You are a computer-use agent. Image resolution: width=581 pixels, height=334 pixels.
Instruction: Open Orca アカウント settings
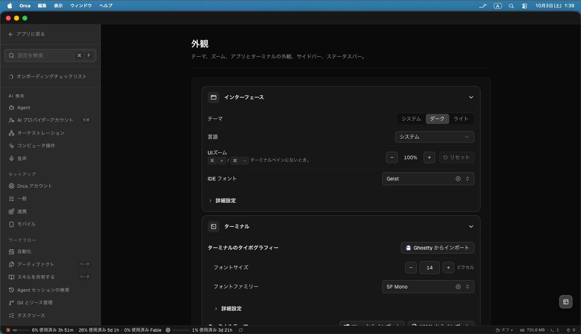click(49, 186)
